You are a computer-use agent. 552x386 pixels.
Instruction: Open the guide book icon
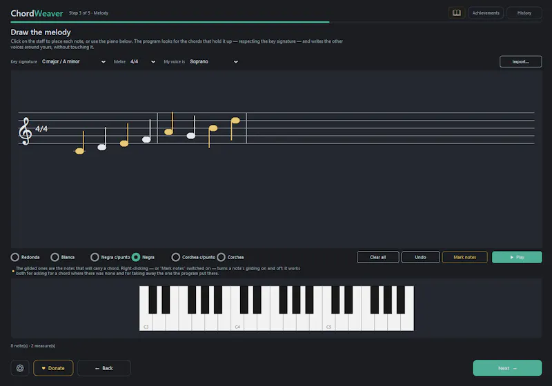click(457, 13)
